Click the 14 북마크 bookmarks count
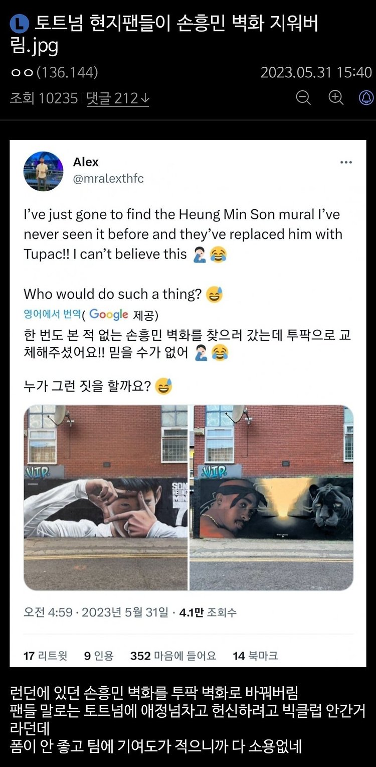 tap(255, 656)
